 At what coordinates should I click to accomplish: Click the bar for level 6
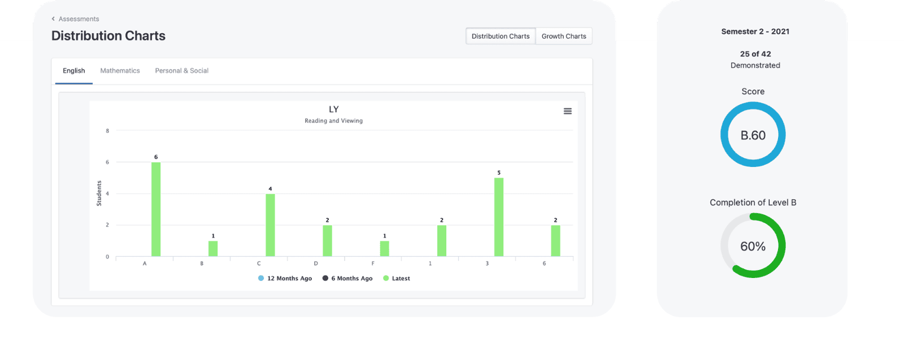tap(555, 241)
